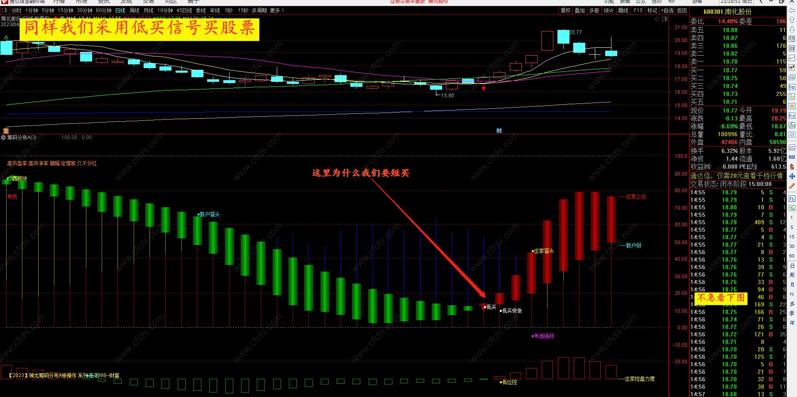Select the 日 daily shortcut in sidebar
Image resolution: width=797 pixels, height=397 pixels.
point(792,266)
